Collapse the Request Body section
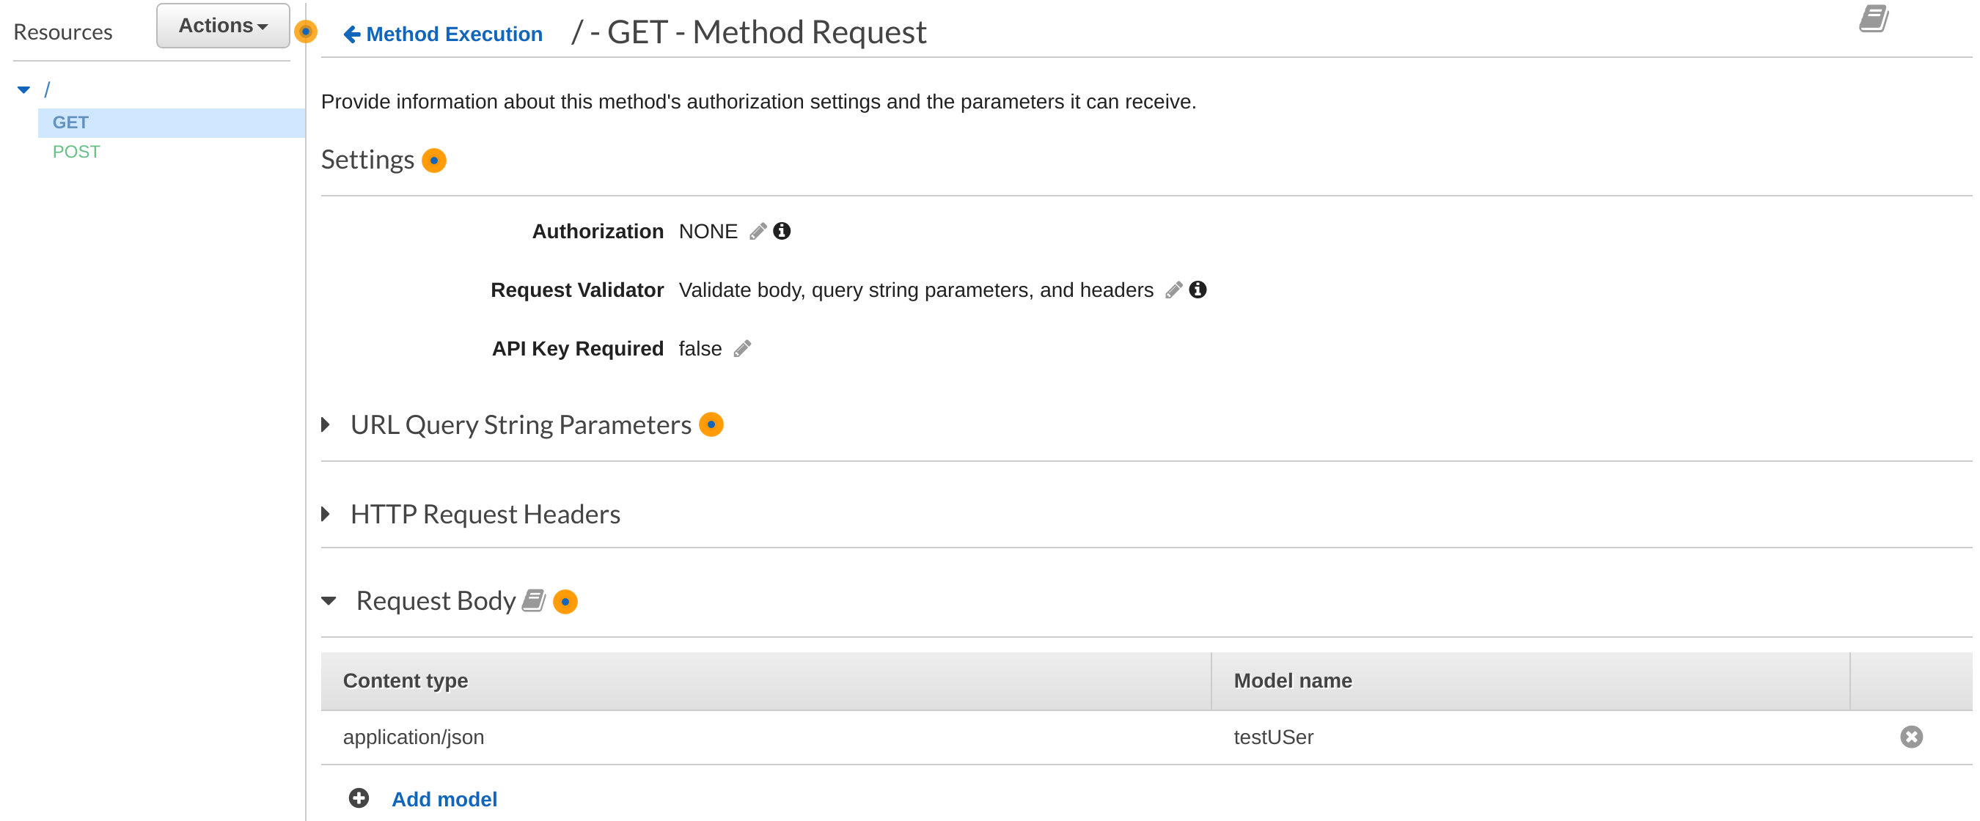Viewport: 1980px width, 821px height. [x=329, y=600]
